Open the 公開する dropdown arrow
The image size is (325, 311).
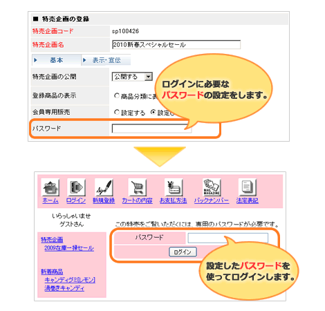tap(149, 77)
